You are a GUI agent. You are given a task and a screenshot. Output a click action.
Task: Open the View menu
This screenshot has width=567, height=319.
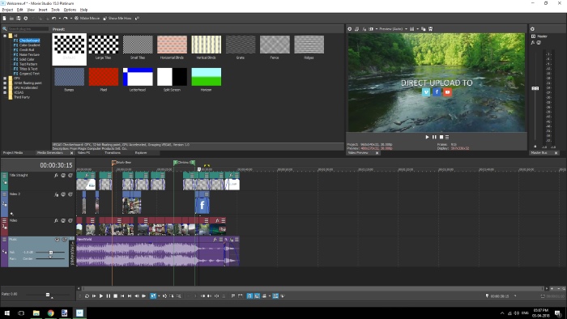click(31, 10)
